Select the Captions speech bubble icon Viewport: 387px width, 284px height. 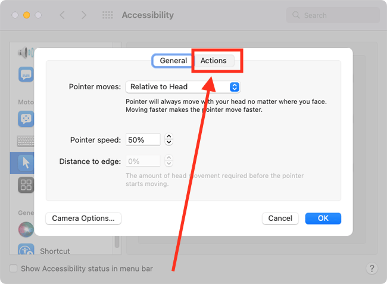click(26, 74)
